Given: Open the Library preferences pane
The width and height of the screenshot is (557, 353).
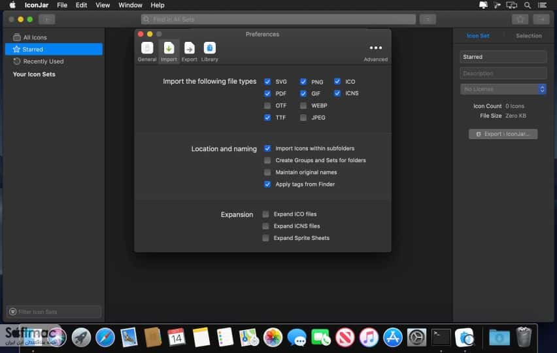Looking at the screenshot, I should (210, 52).
